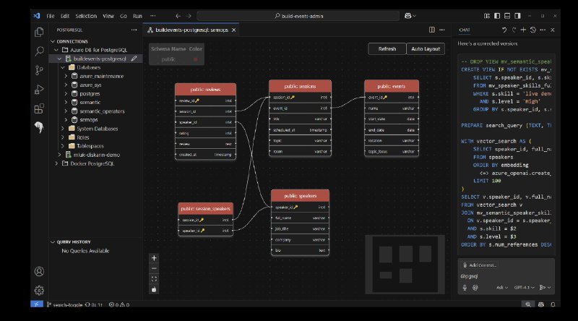Screen dimensions: 578x321
Task: Split the editor to the right
Action: point(431,30)
